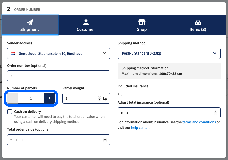Click the Customer person icon

[x=86, y=22]
